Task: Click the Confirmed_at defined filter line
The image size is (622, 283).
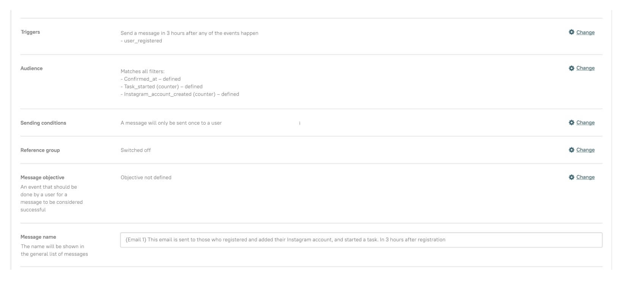Action: (x=151, y=79)
